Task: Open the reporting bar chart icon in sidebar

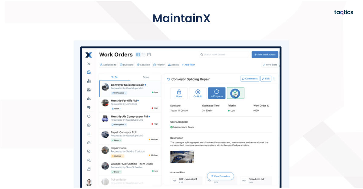Action: (89, 81)
